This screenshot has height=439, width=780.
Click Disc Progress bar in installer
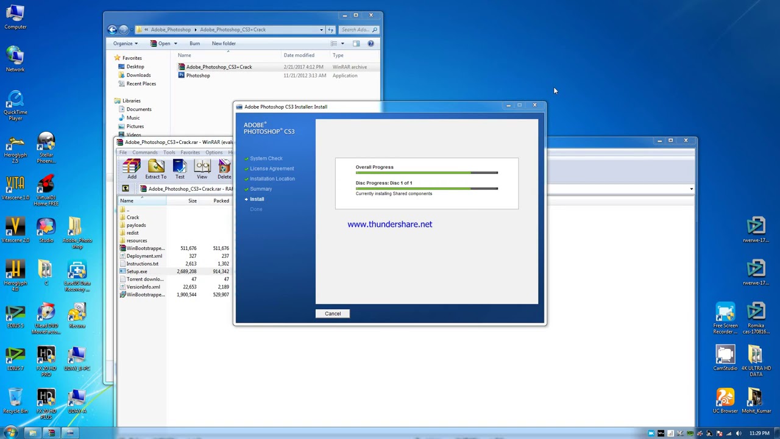click(x=427, y=188)
